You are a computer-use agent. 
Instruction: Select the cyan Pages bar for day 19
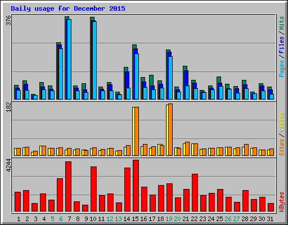pos(170,78)
